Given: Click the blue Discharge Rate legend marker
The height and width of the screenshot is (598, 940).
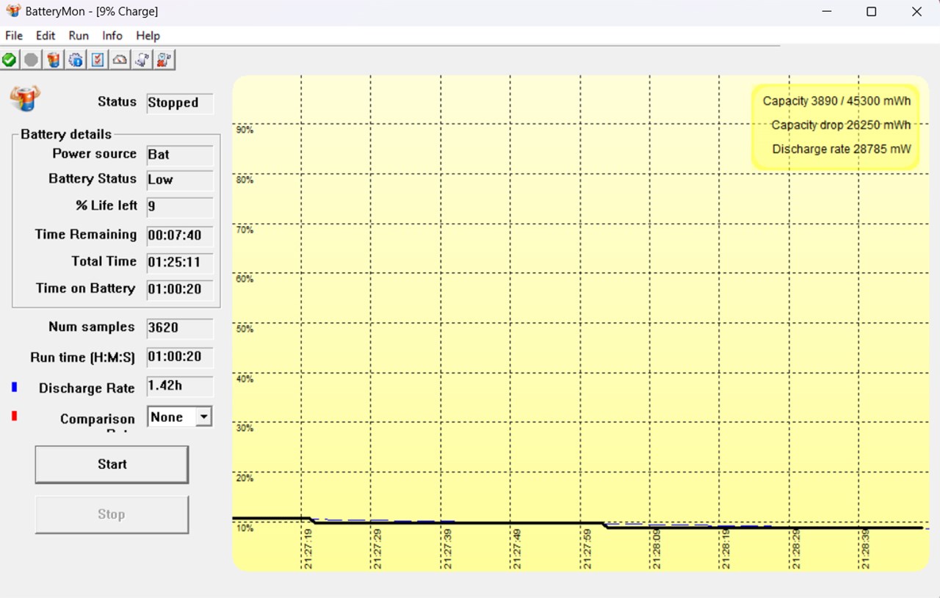Looking at the screenshot, I should coord(15,387).
